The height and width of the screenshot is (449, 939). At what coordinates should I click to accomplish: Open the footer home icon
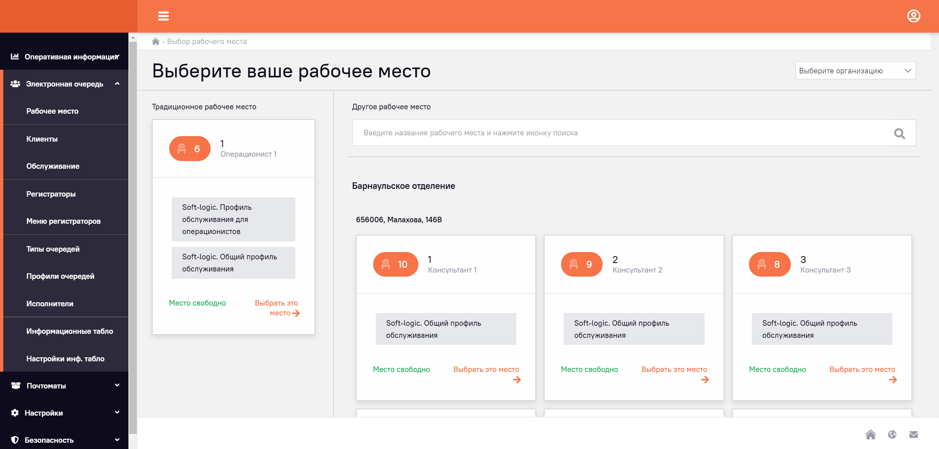click(870, 435)
